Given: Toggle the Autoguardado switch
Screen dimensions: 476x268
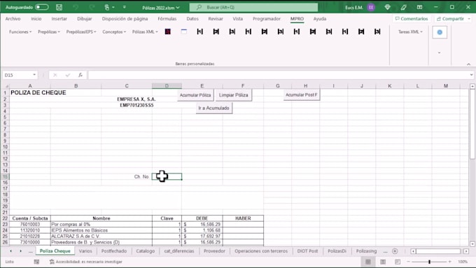Looking at the screenshot, I should tap(41, 7).
